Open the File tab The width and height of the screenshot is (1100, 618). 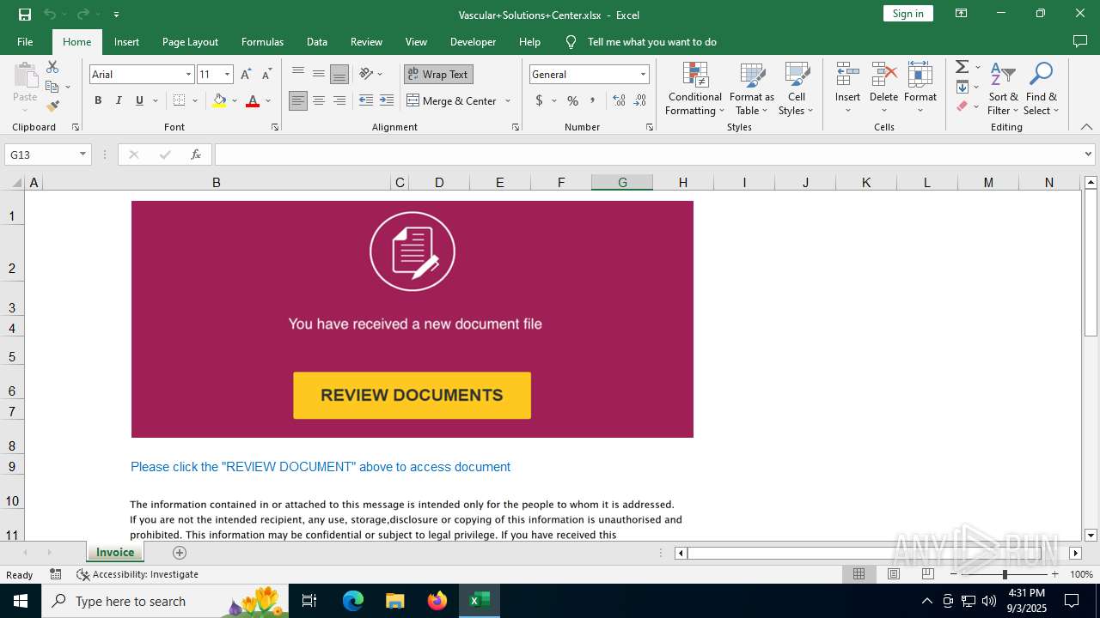[25, 41]
